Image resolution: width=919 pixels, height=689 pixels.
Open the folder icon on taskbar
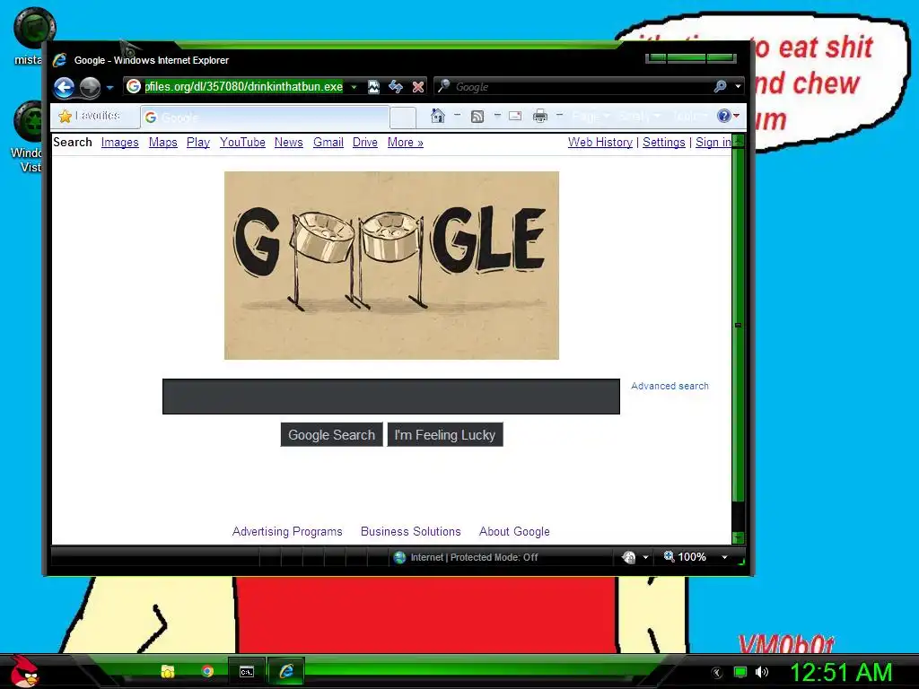[x=168, y=671]
